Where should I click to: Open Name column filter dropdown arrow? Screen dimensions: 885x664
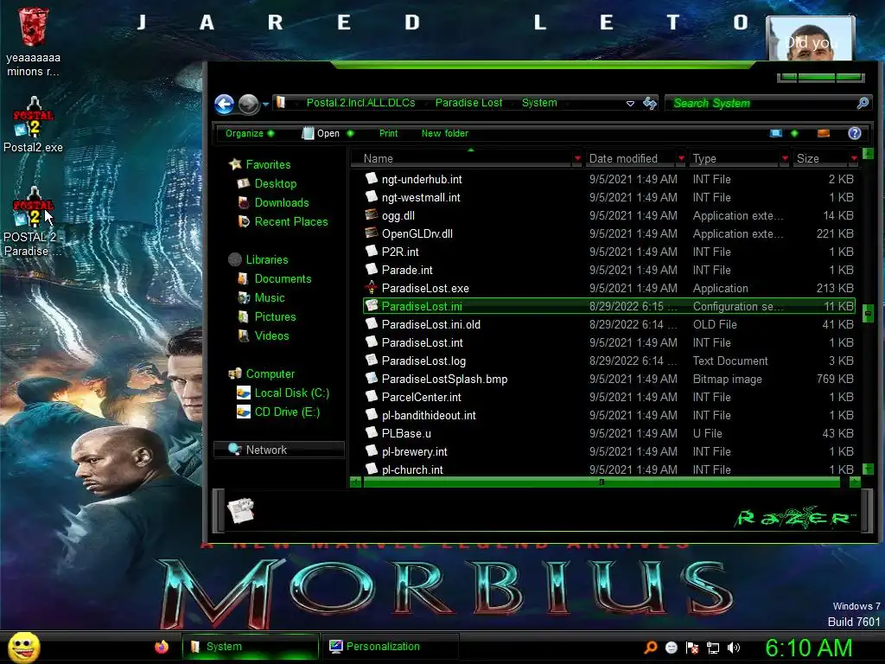[x=576, y=159]
